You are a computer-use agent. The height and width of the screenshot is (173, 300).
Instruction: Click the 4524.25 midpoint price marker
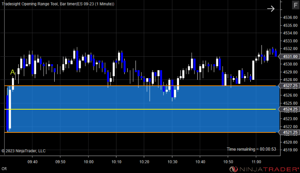pos(289,109)
